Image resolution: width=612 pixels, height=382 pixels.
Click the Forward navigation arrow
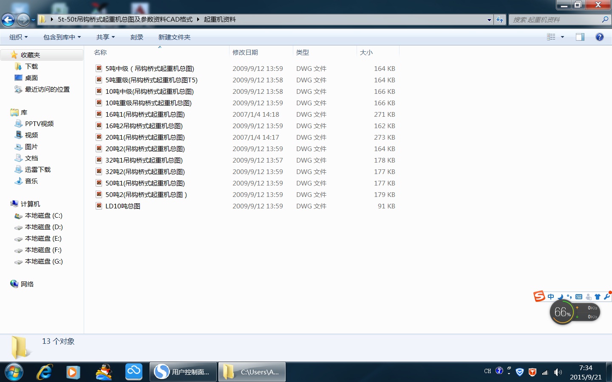(x=23, y=20)
